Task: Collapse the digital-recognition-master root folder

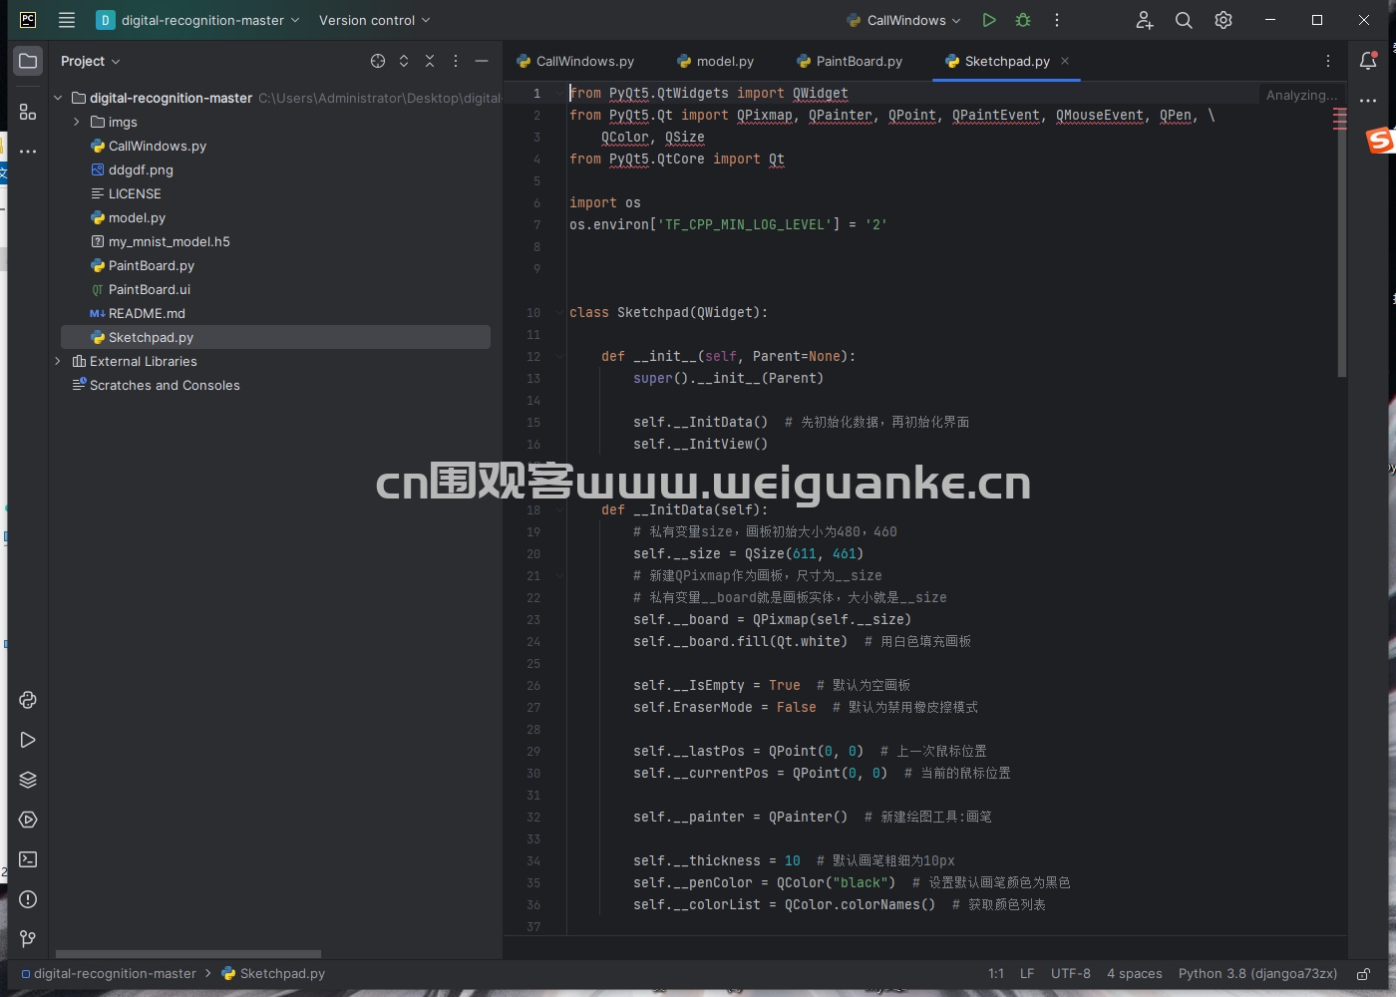Action: point(58,98)
